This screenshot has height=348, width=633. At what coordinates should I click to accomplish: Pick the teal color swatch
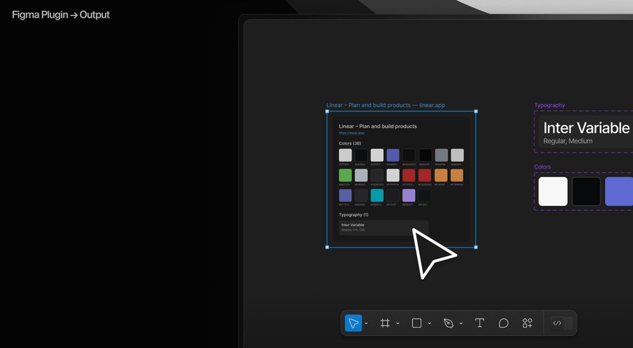point(377,195)
